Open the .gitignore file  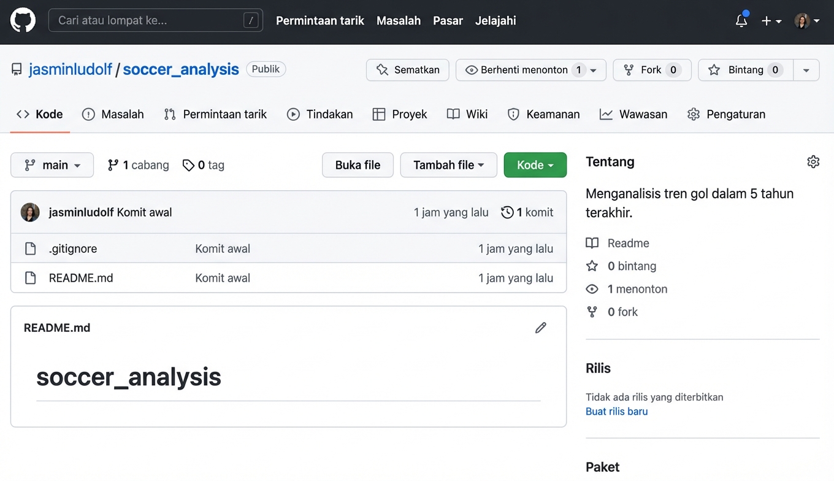tap(73, 248)
